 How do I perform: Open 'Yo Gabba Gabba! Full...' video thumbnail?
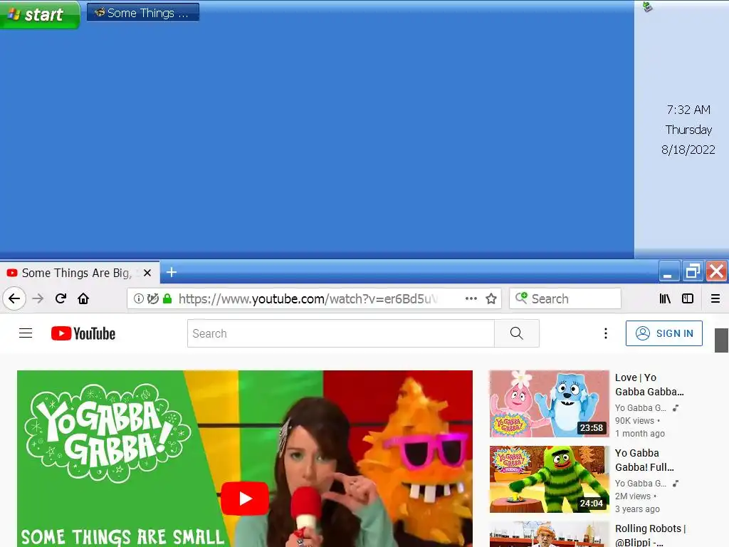pyautogui.click(x=549, y=479)
